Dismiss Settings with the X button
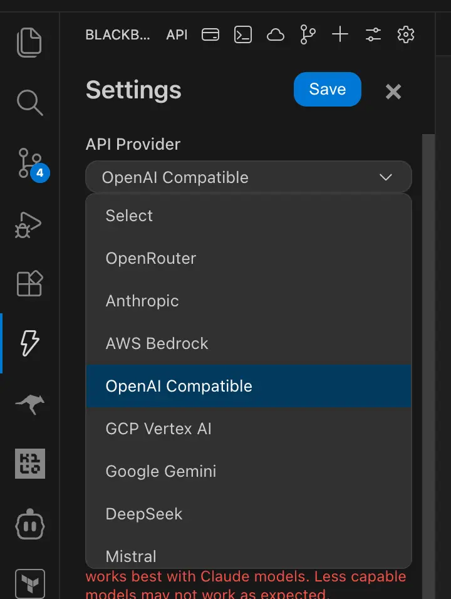Viewport: 451px width, 599px height. point(393,91)
